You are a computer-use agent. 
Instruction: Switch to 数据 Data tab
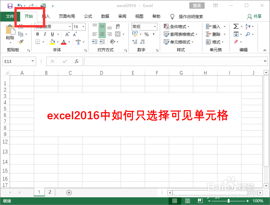[x=105, y=16]
